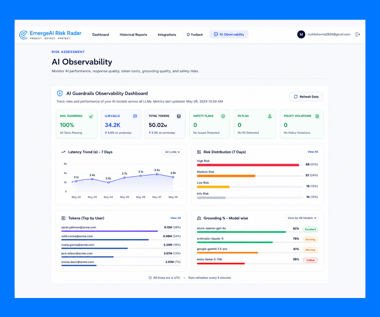Click No Policy Violations text
Screen dimensions: 380x317
click(297, 133)
